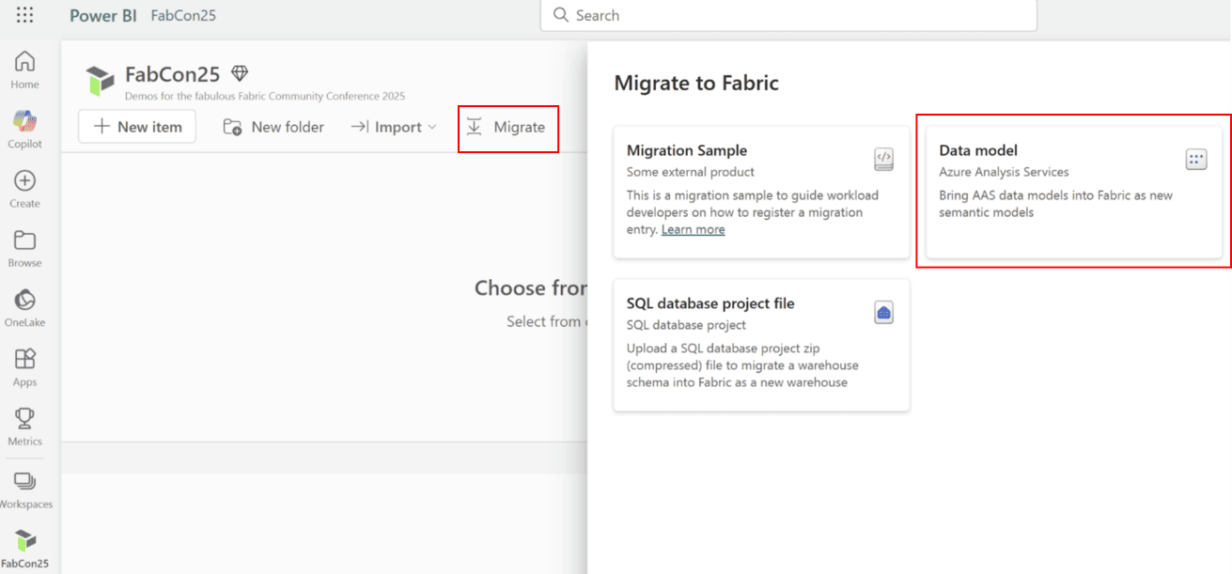Click the New item button
This screenshot has width=1232, height=574.
click(x=137, y=127)
